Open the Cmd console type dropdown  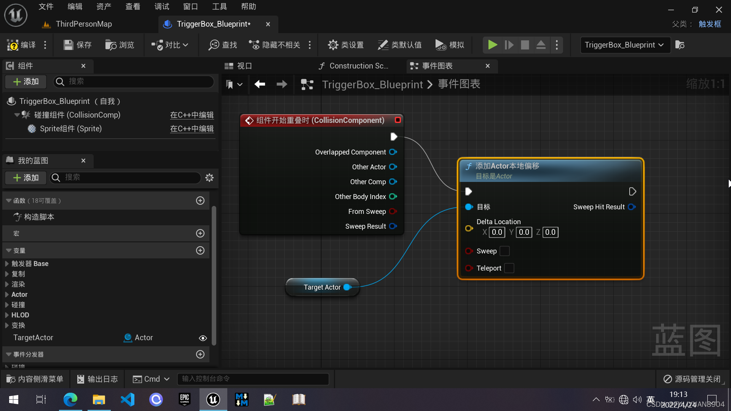tap(151, 379)
